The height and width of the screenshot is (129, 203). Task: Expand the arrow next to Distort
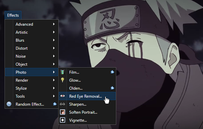pyautogui.click(x=54, y=48)
